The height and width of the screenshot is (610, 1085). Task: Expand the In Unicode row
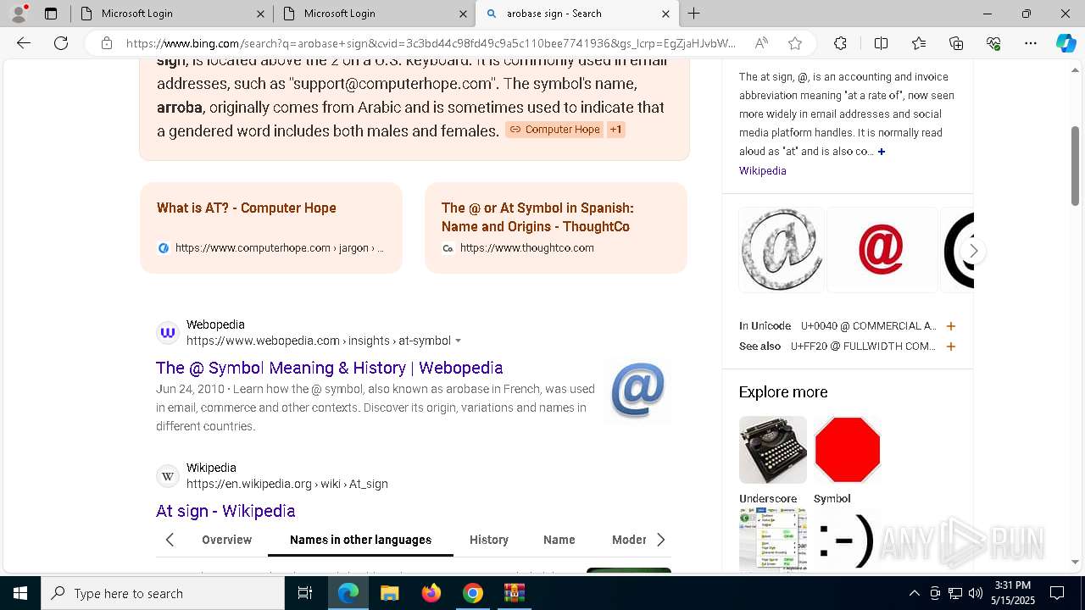[x=951, y=326]
